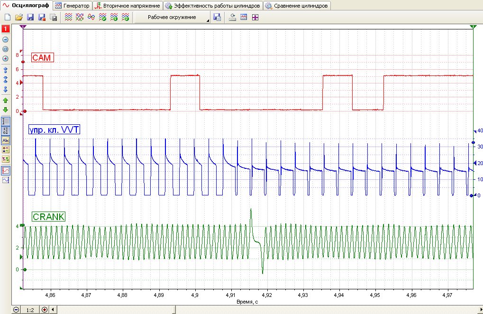Toggle the arrows-and-waveform sidebar button
Image resolution: width=483 pixels, height=314 pixels.
click(x=6, y=150)
